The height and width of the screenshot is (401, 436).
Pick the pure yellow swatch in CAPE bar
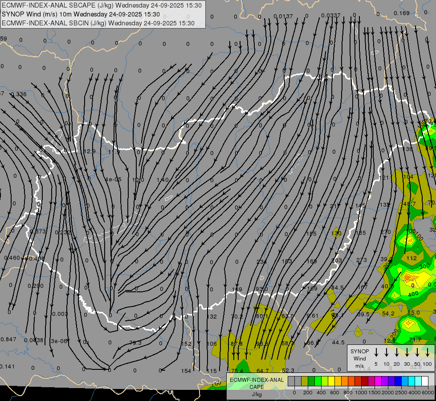[x=331, y=381]
